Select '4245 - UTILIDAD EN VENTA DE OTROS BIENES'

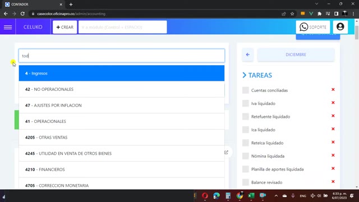coord(122,153)
